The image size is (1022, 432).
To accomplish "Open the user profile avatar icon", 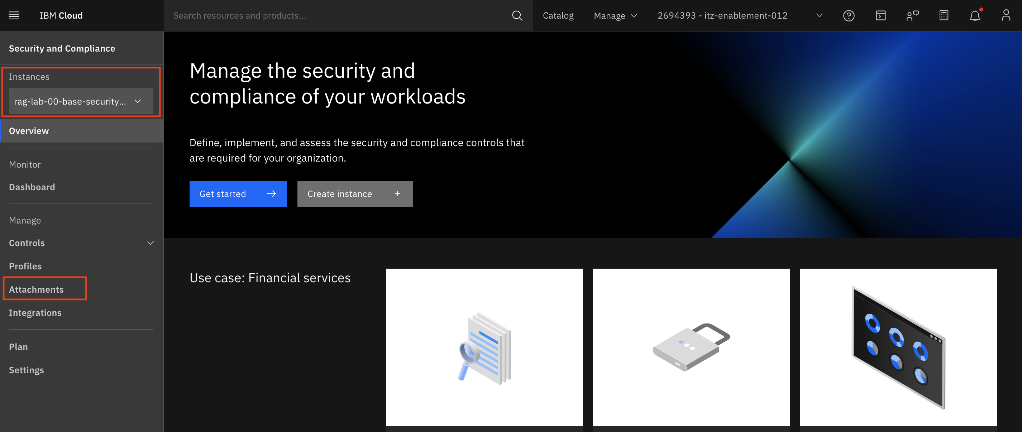I will tap(1006, 15).
